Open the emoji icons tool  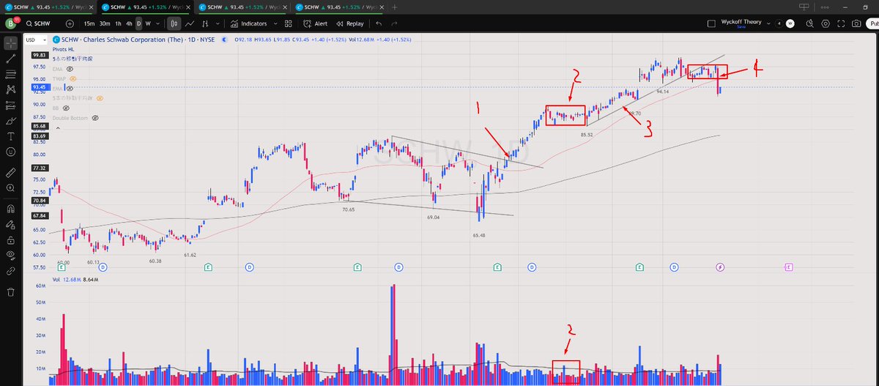pos(11,152)
